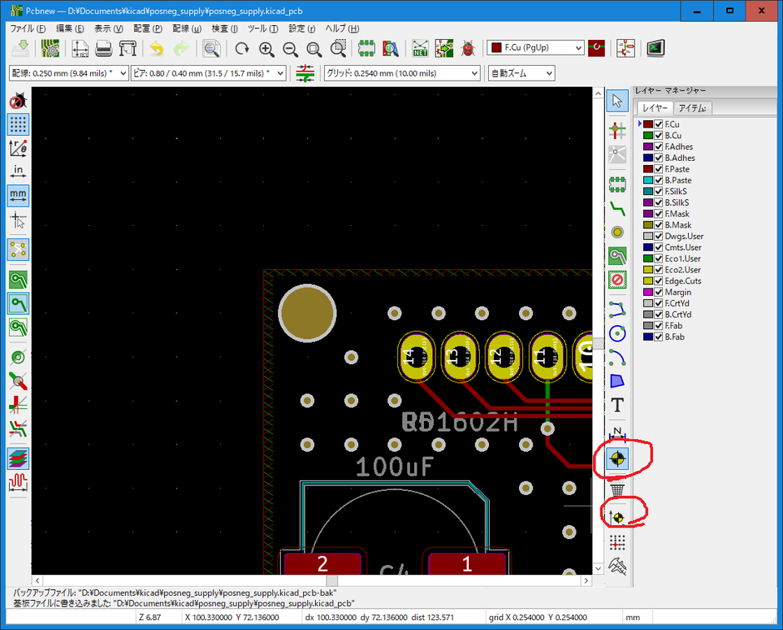Open page settings icon
This screenshot has width=783, height=630.
[80, 48]
